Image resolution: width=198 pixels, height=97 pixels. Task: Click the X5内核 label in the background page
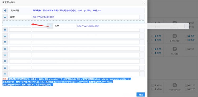(175, 54)
